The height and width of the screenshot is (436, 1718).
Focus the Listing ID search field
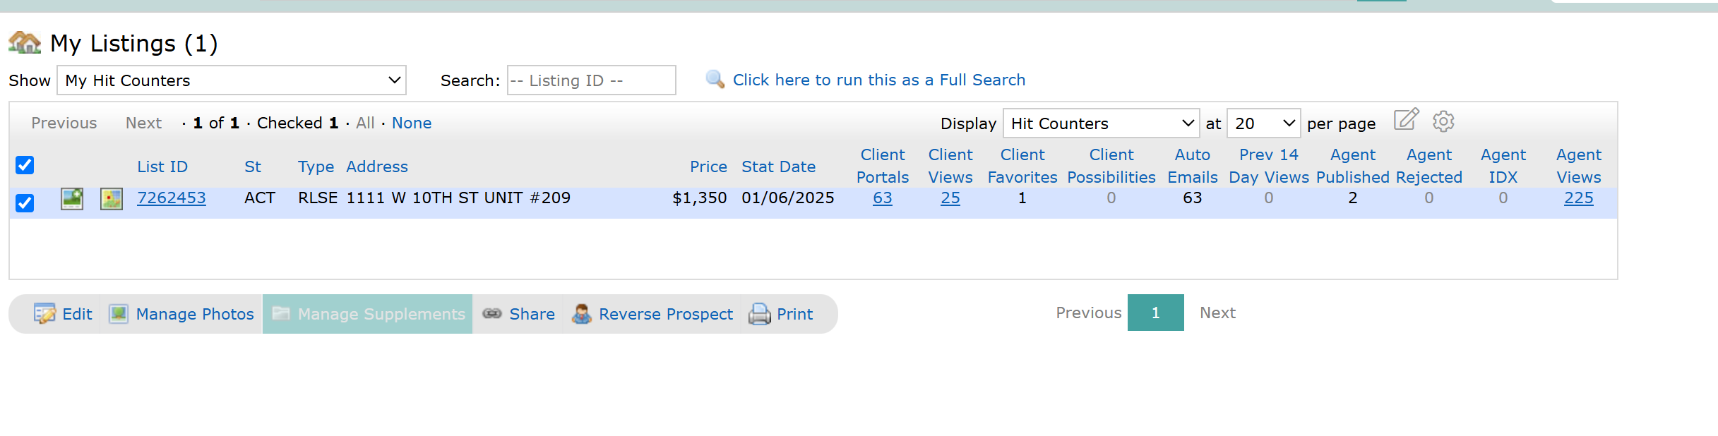click(x=592, y=80)
